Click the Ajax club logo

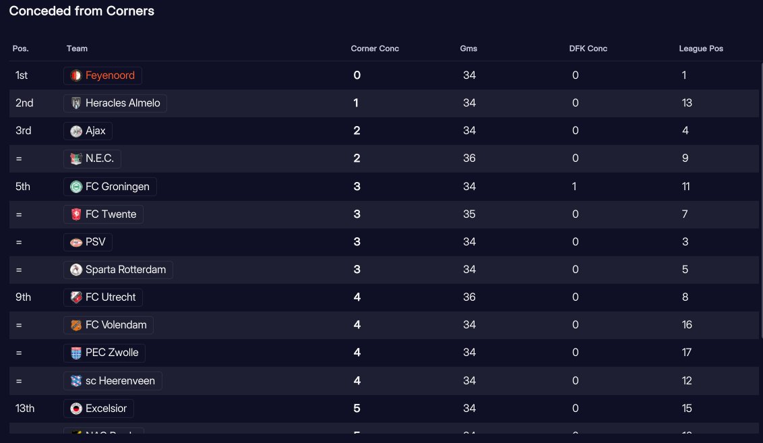click(x=76, y=131)
